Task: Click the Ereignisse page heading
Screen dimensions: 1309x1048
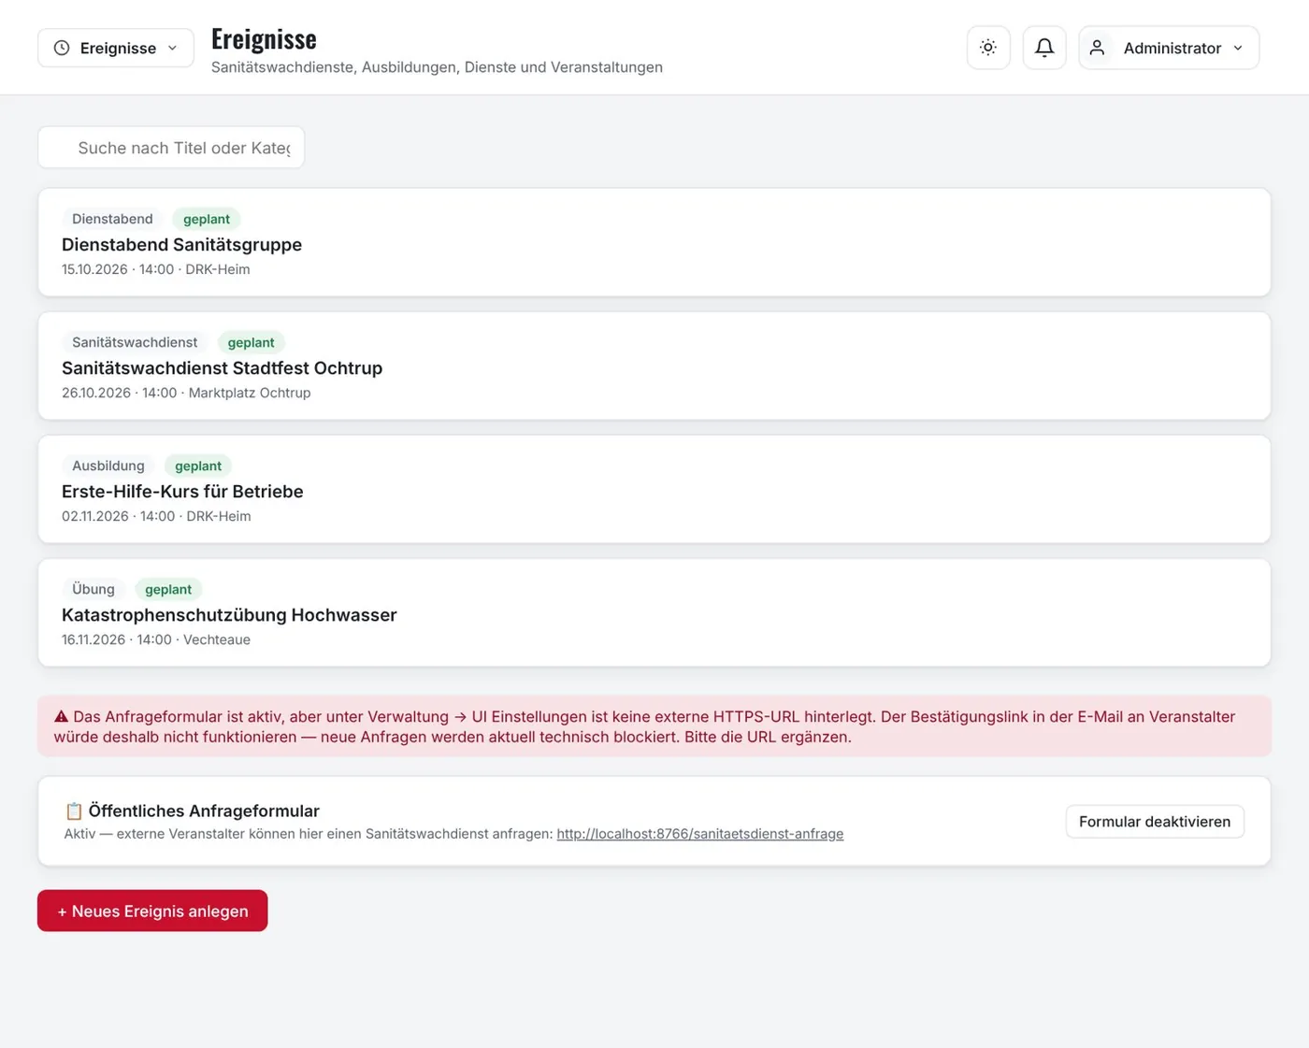Action: [x=264, y=38]
